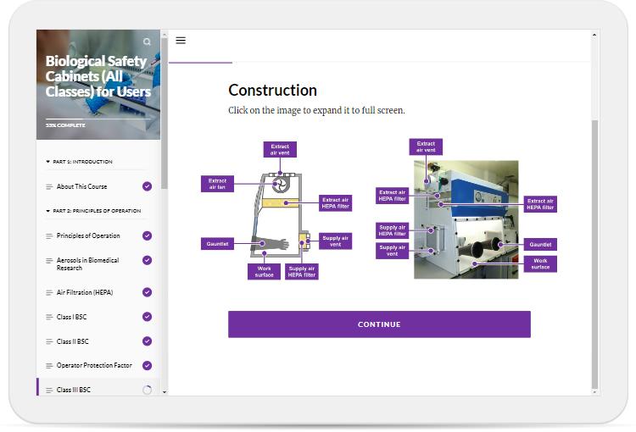Click the lesson icon beside Principles of Operation

[x=49, y=235]
